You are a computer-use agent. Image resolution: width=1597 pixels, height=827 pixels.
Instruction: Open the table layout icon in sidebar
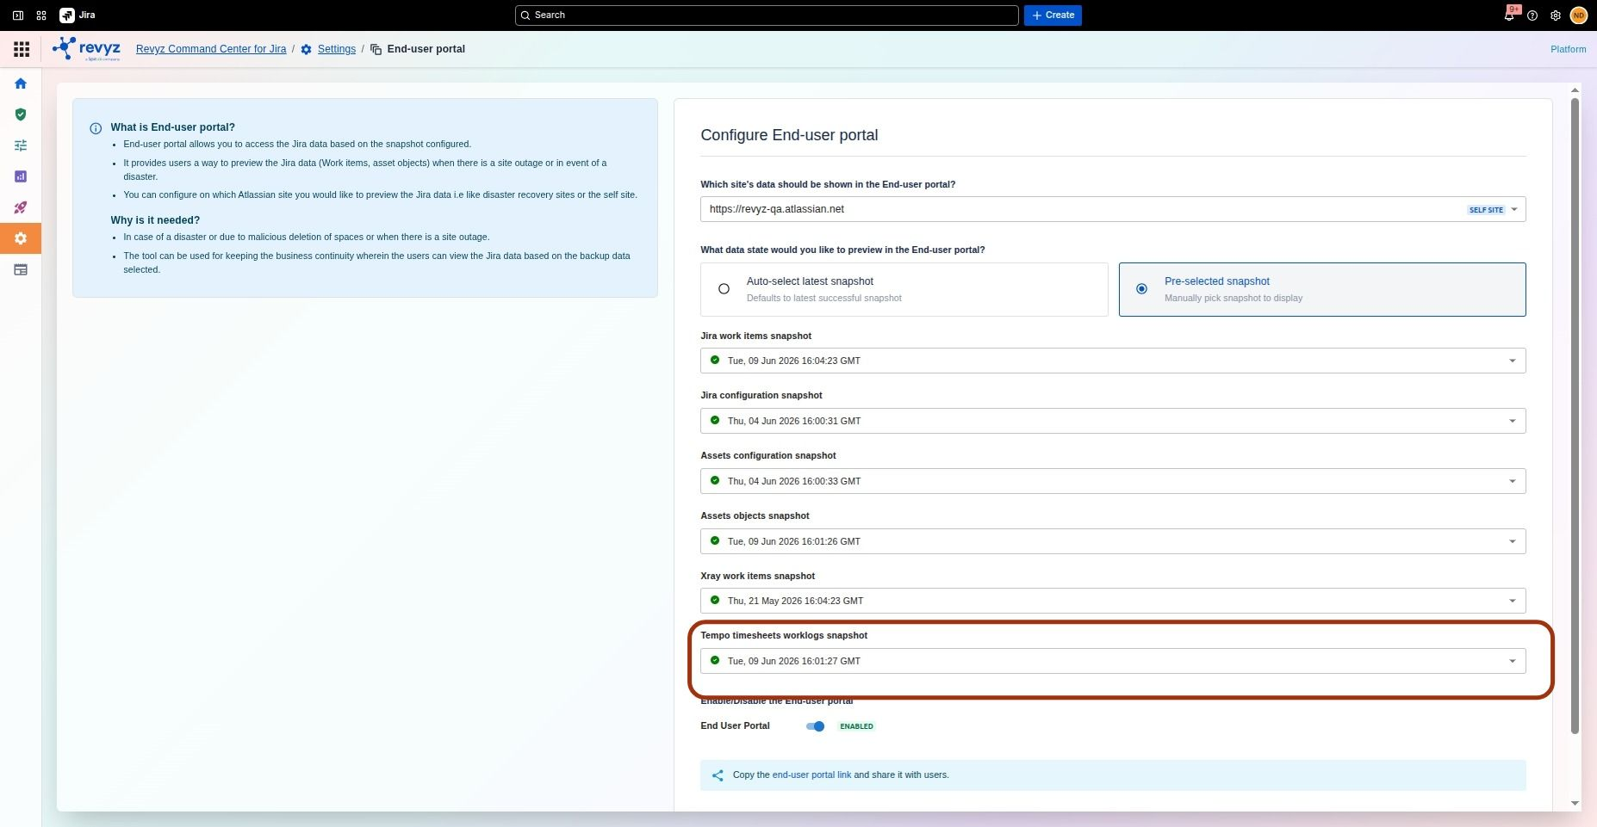point(21,269)
